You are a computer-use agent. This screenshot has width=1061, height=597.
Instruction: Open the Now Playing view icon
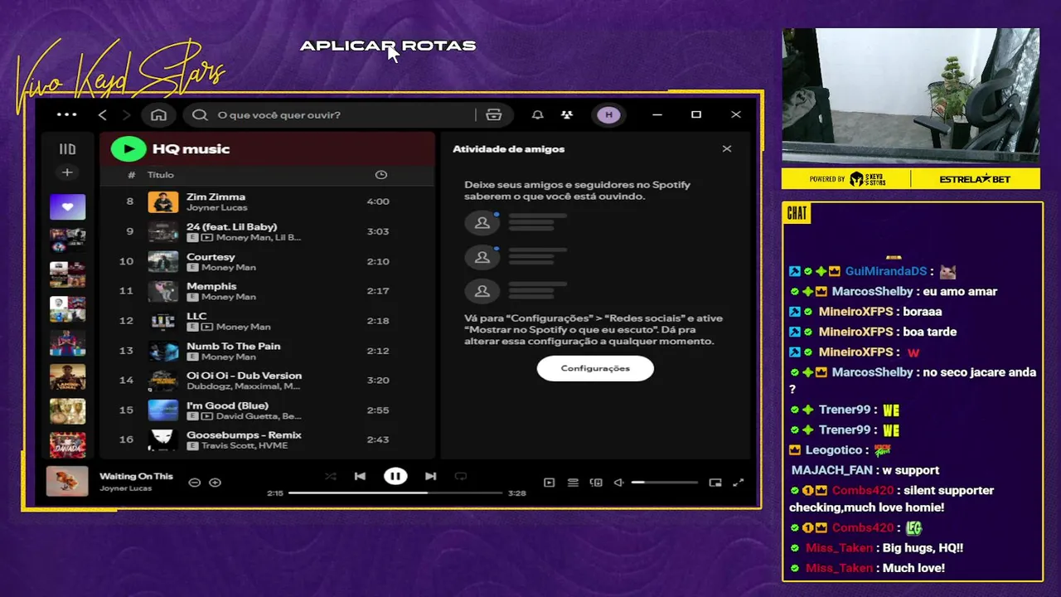(x=549, y=483)
